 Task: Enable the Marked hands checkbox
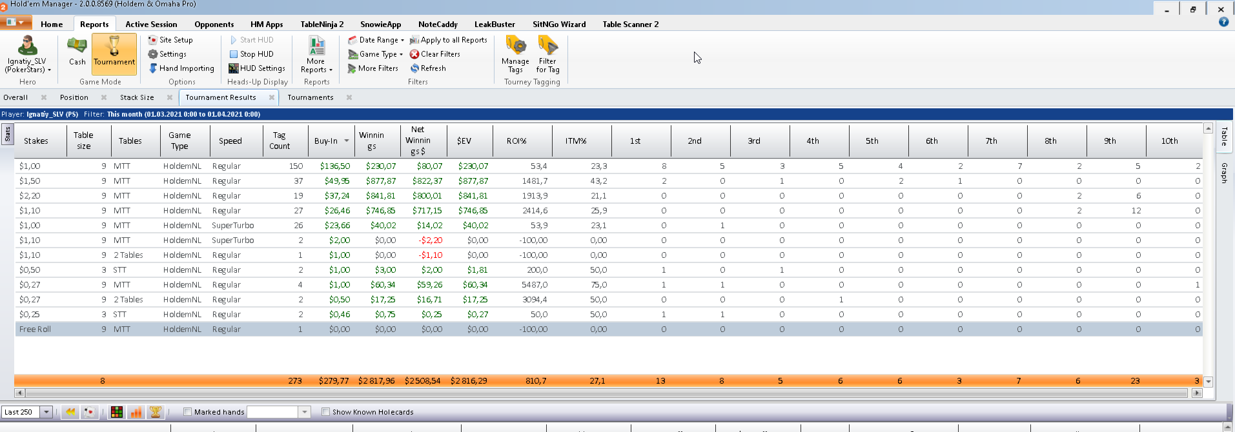coord(187,412)
